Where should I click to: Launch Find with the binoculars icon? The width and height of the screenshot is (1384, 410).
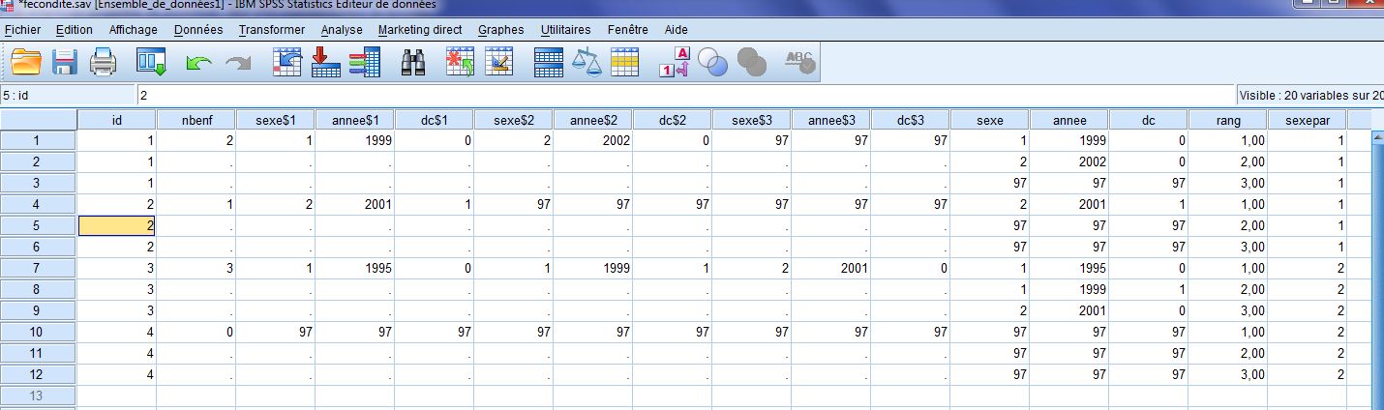pos(415,63)
